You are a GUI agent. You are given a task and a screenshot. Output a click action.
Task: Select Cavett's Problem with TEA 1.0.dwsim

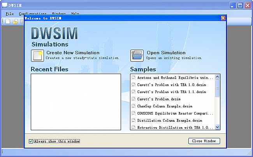tap(172, 85)
